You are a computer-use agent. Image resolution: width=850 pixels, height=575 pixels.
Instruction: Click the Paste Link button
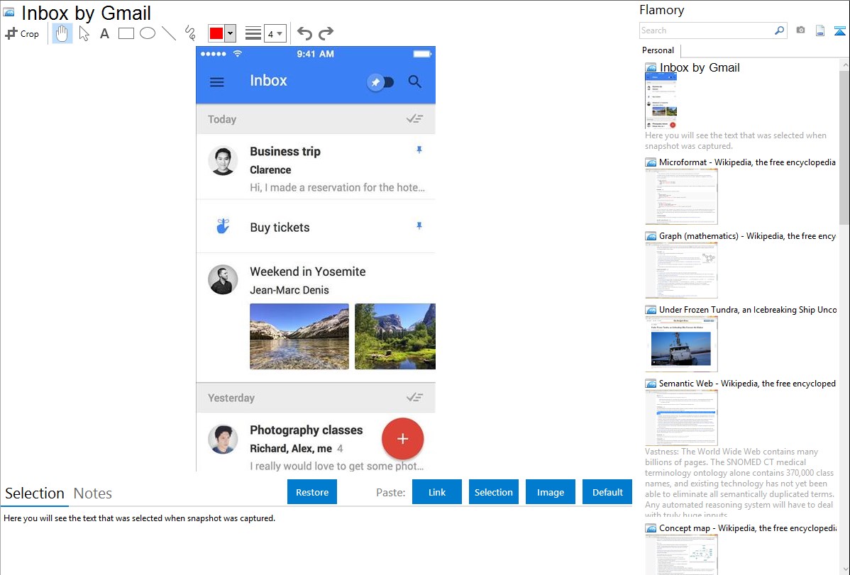pos(437,492)
